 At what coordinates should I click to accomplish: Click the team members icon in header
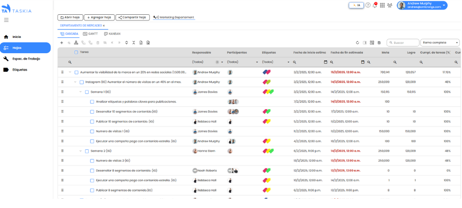pyautogui.click(x=389, y=5)
